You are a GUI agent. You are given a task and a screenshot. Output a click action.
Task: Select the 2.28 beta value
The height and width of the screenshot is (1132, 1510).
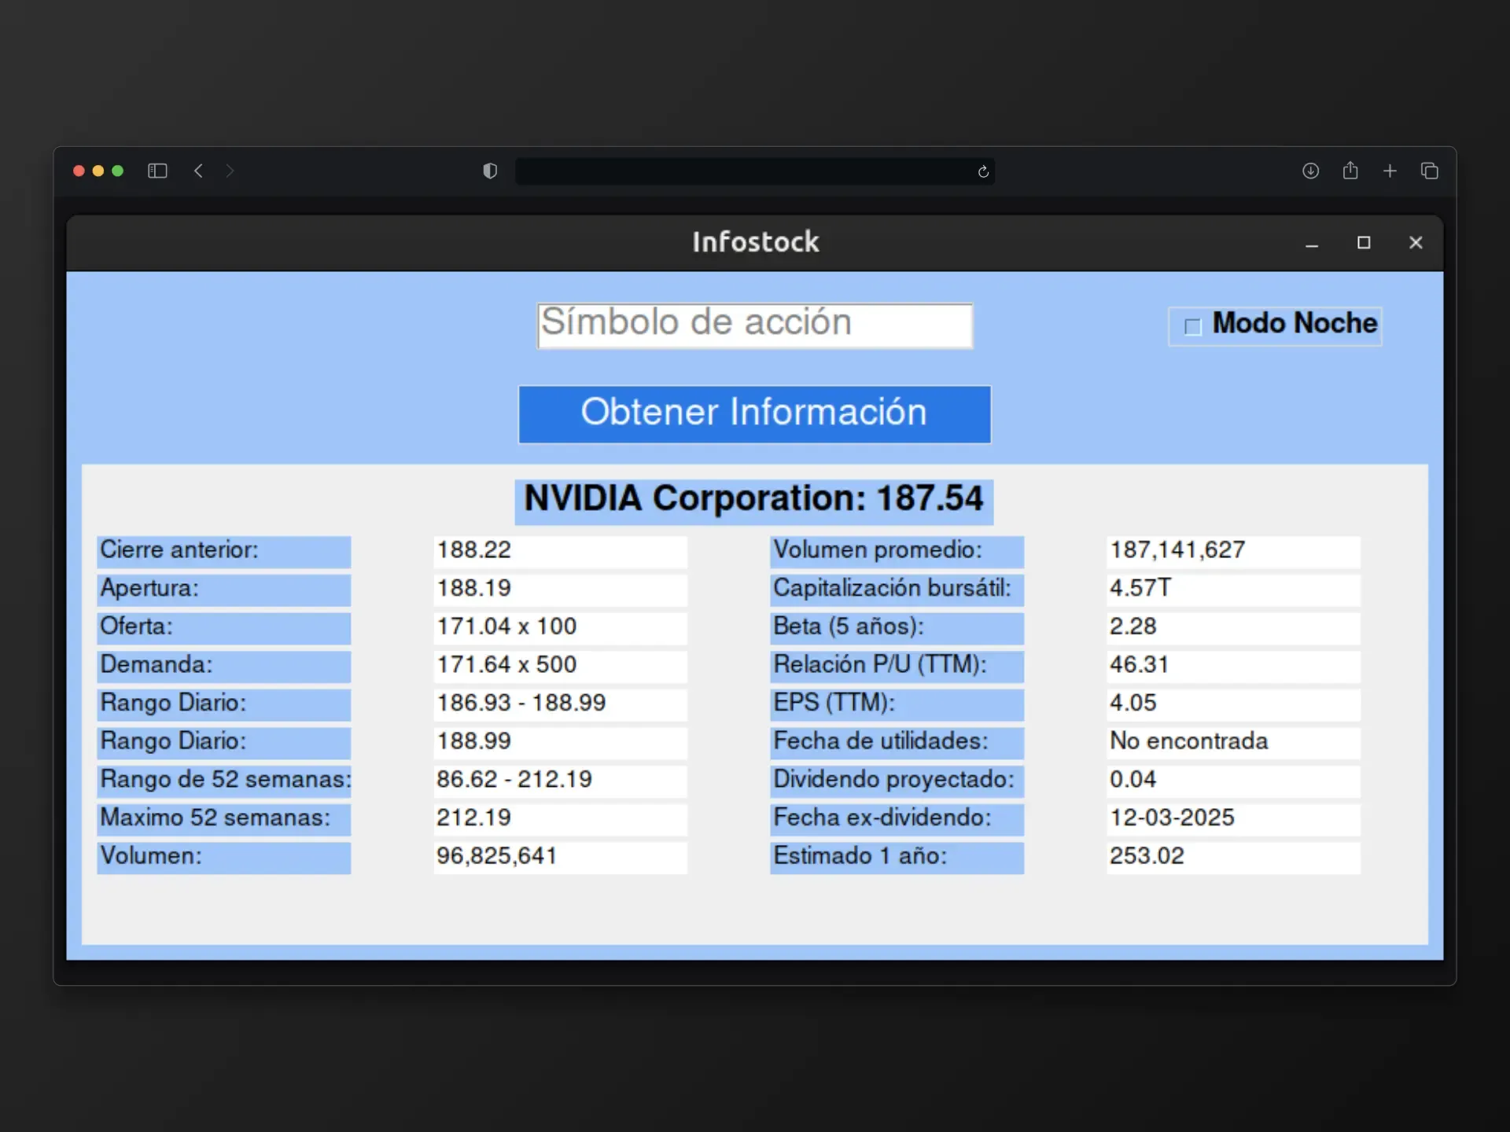1233,628
